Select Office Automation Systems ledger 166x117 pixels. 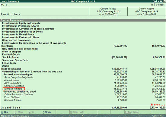tap(19, 94)
